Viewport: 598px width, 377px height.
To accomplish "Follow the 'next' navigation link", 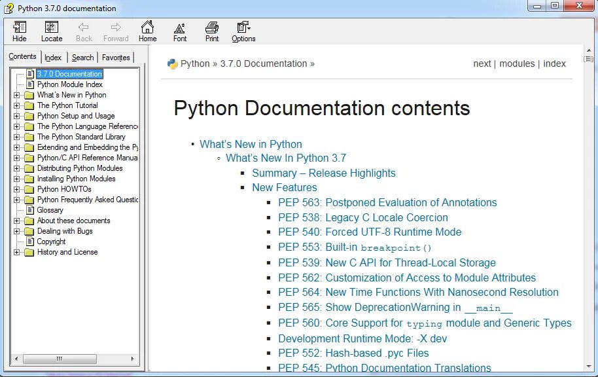I will coord(482,63).
